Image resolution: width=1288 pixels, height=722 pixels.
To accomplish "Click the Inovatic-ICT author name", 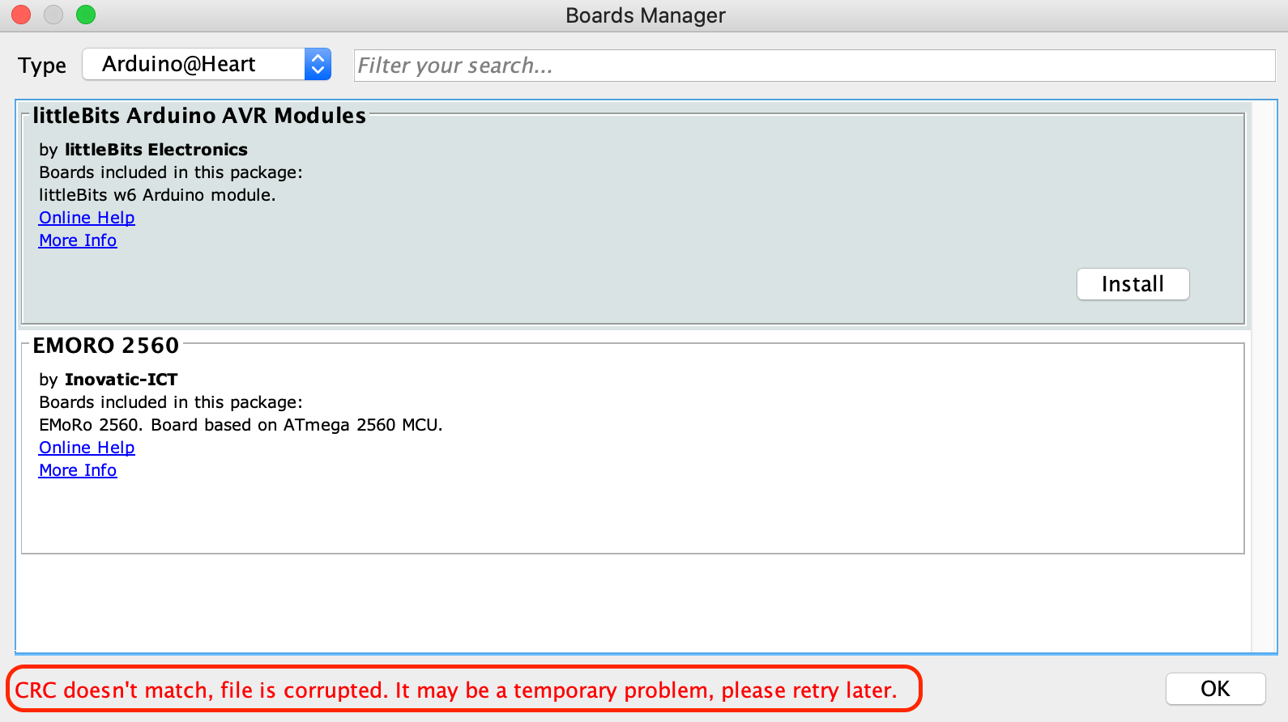I will 121,380.
